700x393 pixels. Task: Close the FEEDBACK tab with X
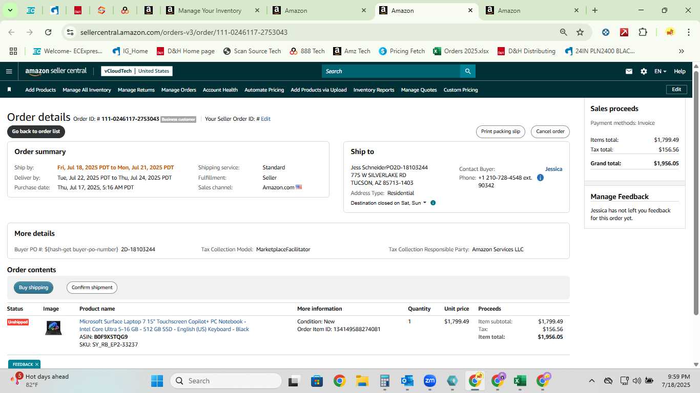point(37,364)
